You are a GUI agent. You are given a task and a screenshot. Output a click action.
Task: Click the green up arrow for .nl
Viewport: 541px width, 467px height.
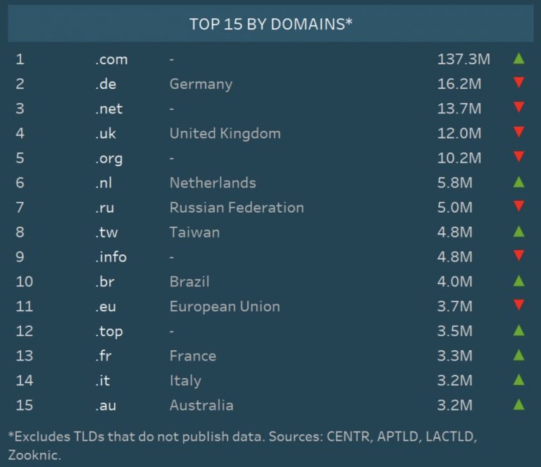(x=519, y=182)
